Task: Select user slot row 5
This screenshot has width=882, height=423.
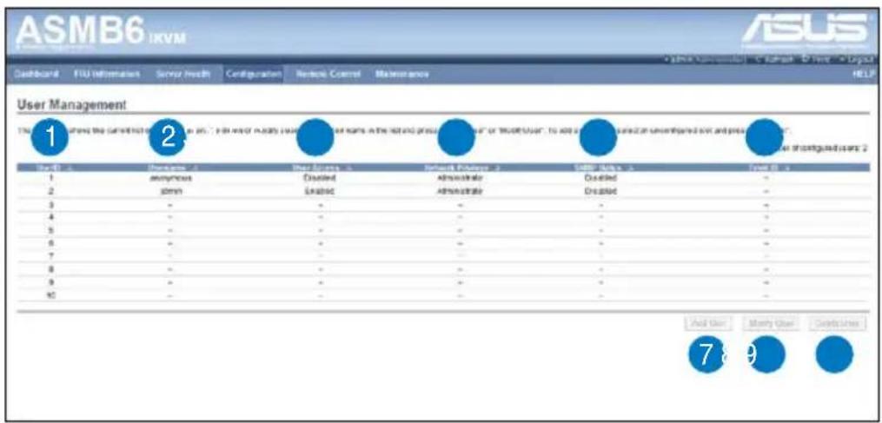Action: click(442, 231)
